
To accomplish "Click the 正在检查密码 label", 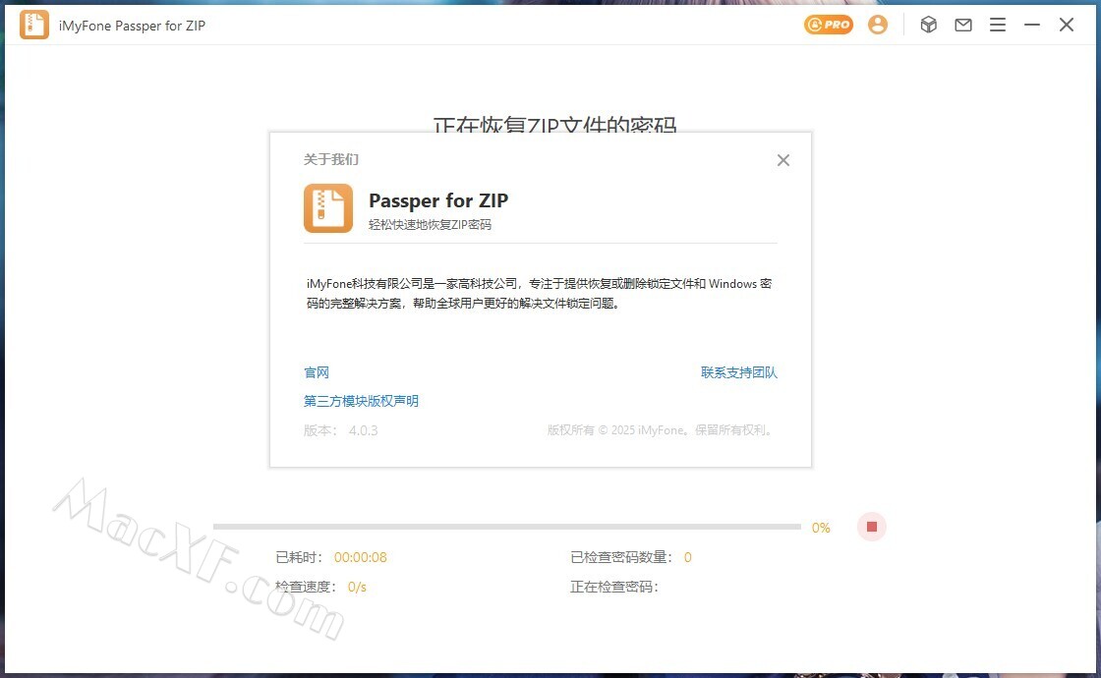I will (614, 587).
